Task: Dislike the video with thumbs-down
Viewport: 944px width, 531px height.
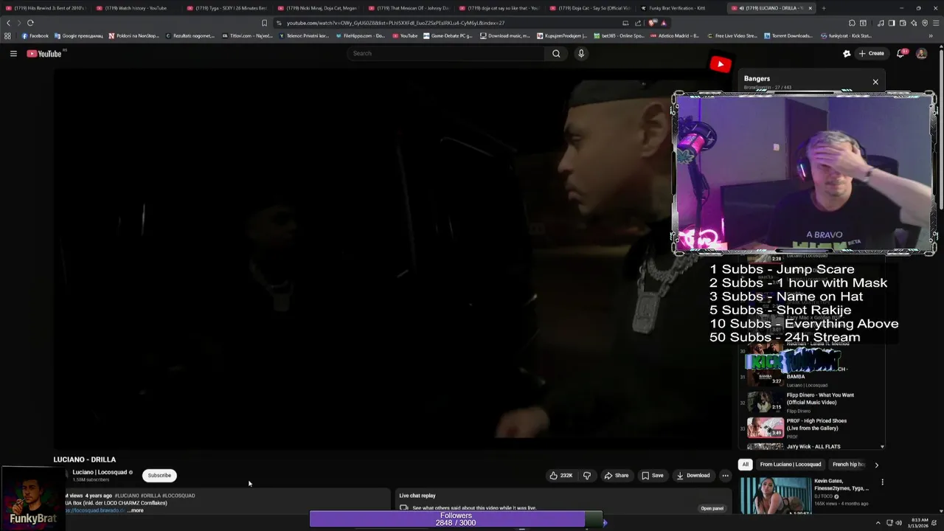Action: click(587, 476)
